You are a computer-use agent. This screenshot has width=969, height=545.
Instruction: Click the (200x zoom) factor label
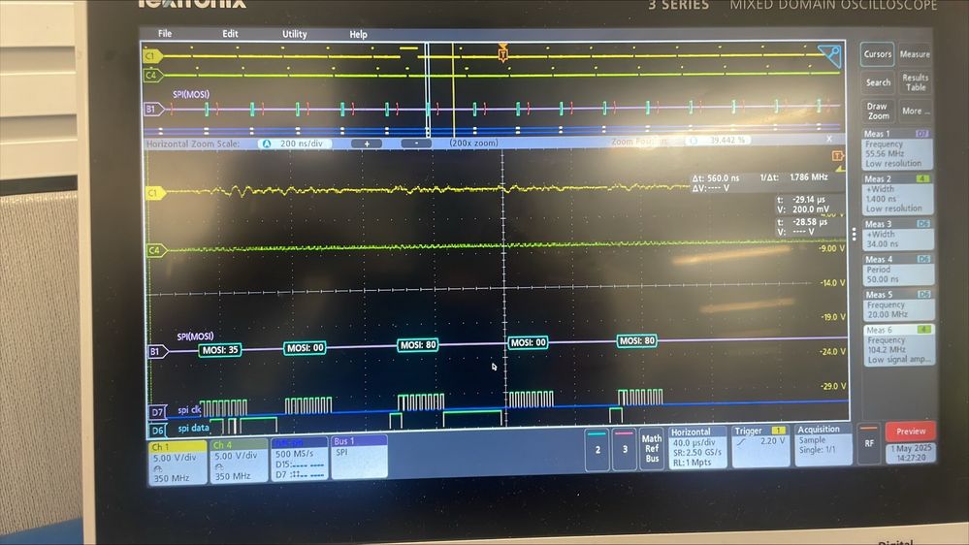(473, 143)
